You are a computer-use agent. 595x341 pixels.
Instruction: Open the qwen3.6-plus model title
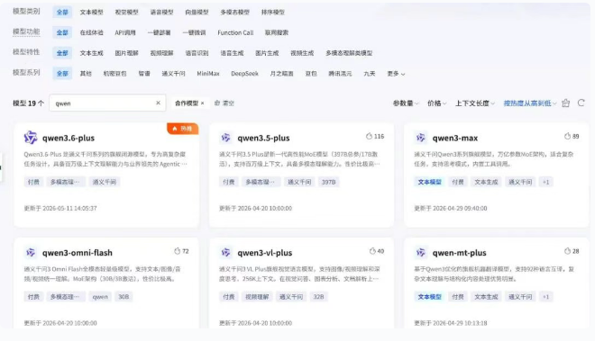pyautogui.click(x=69, y=138)
